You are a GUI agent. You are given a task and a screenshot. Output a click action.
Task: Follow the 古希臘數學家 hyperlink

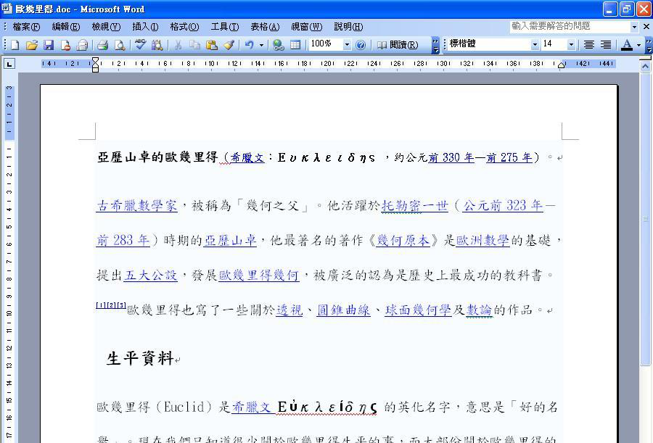(137, 206)
